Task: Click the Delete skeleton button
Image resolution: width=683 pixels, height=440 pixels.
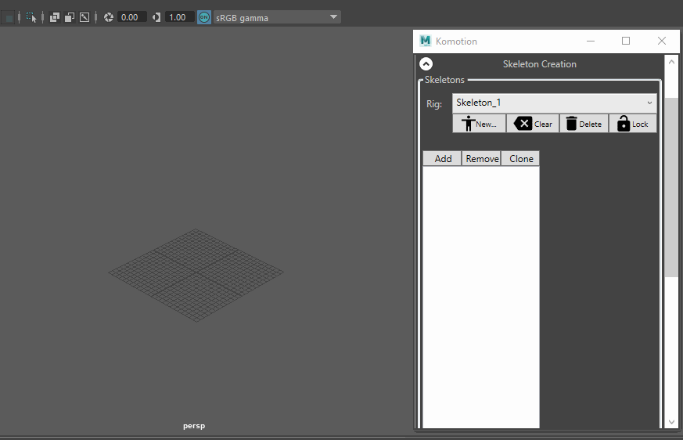Action: pos(584,124)
